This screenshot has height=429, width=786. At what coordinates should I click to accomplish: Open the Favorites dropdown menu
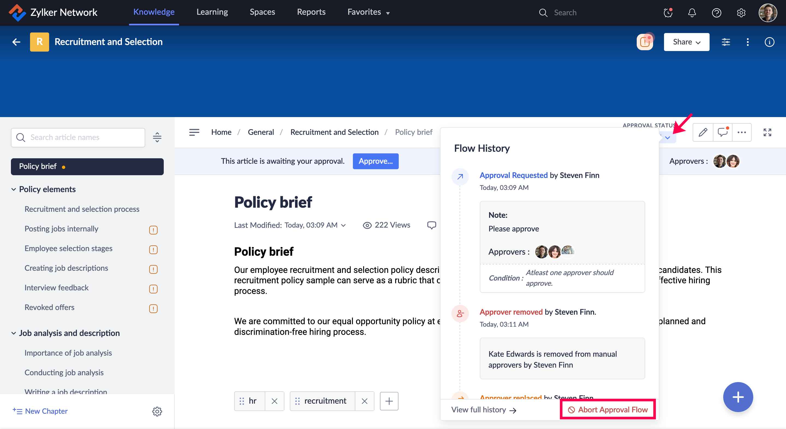[x=368, y=12]
